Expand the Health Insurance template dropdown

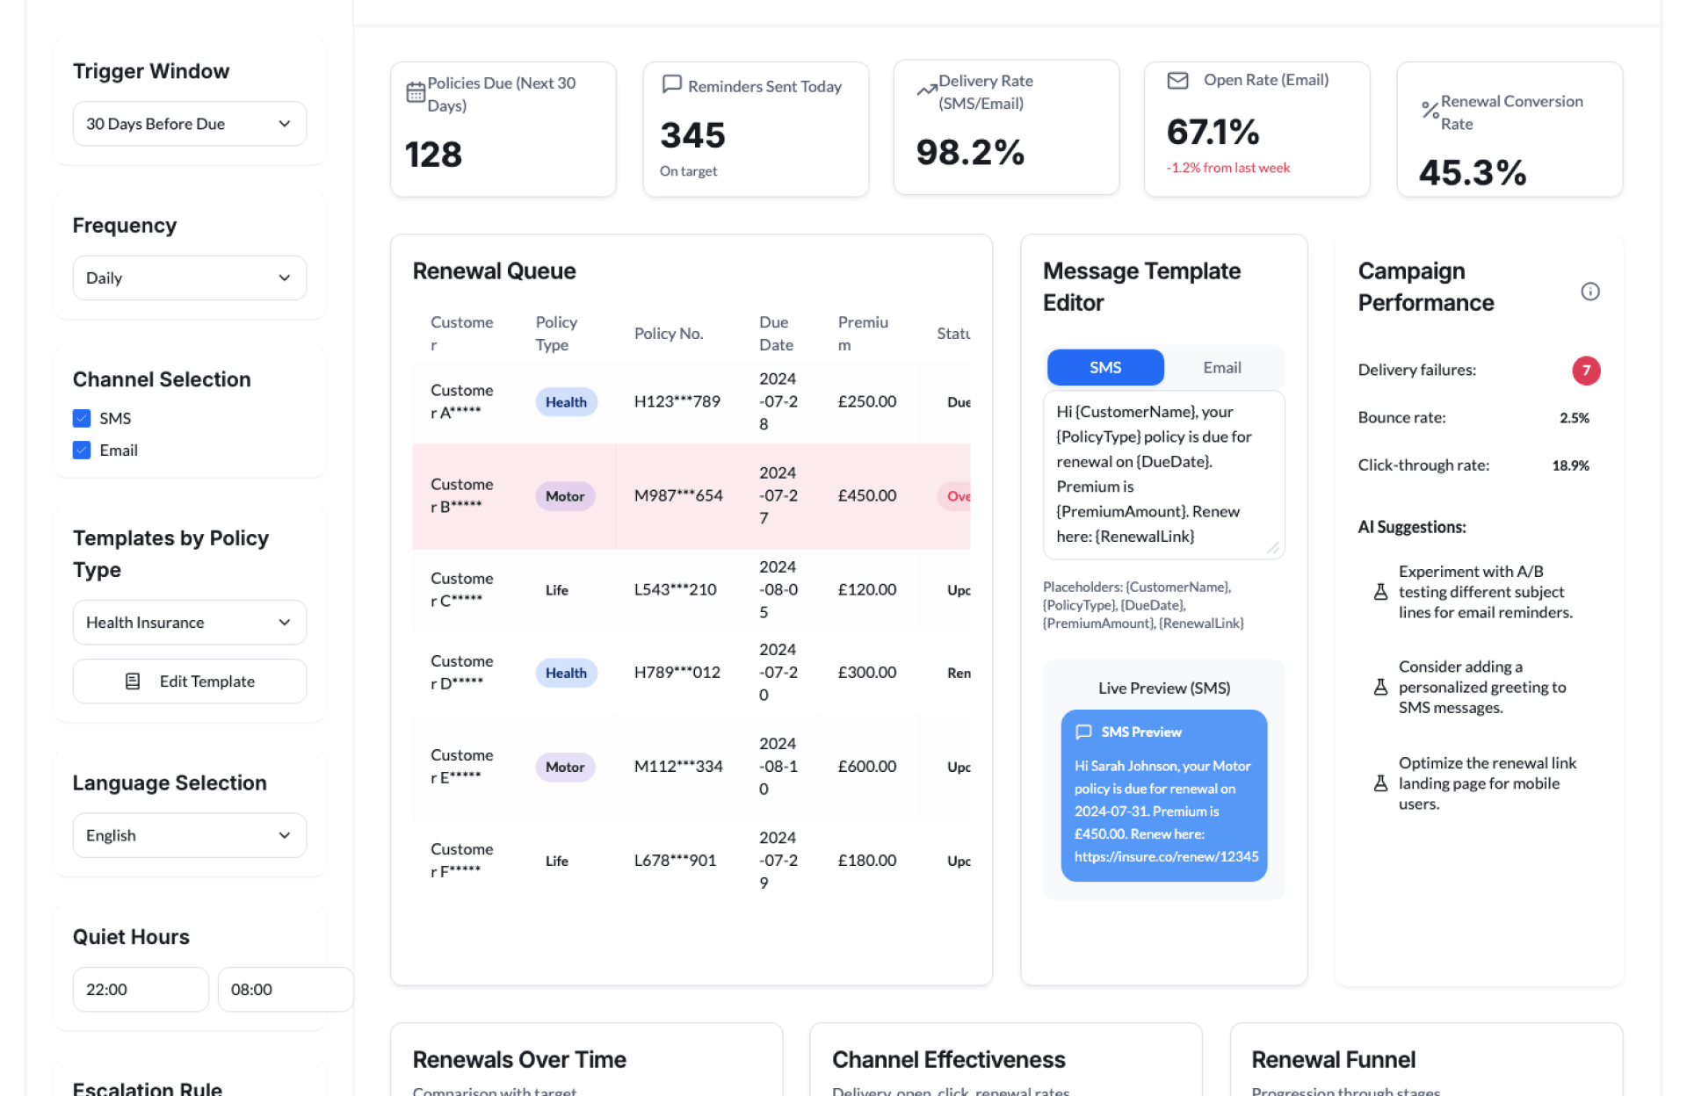(x=189, y=623)
